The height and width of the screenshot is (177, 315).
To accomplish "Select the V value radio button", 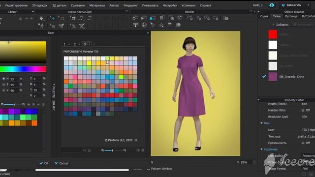I will click(3, 90).
